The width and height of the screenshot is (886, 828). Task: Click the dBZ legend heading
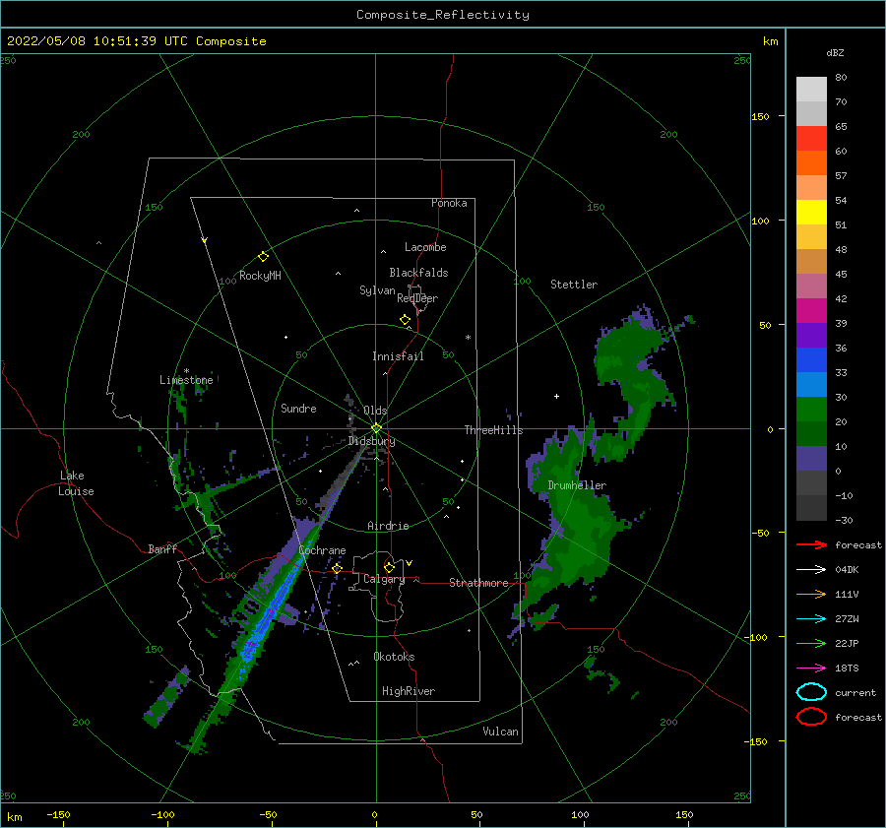pos(835,53)
